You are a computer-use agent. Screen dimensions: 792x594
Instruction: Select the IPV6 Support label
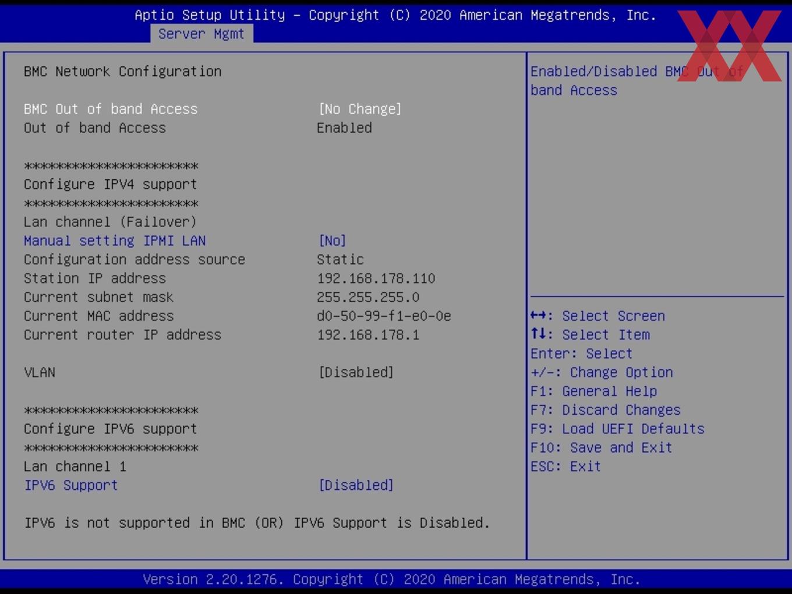point(71,485)
